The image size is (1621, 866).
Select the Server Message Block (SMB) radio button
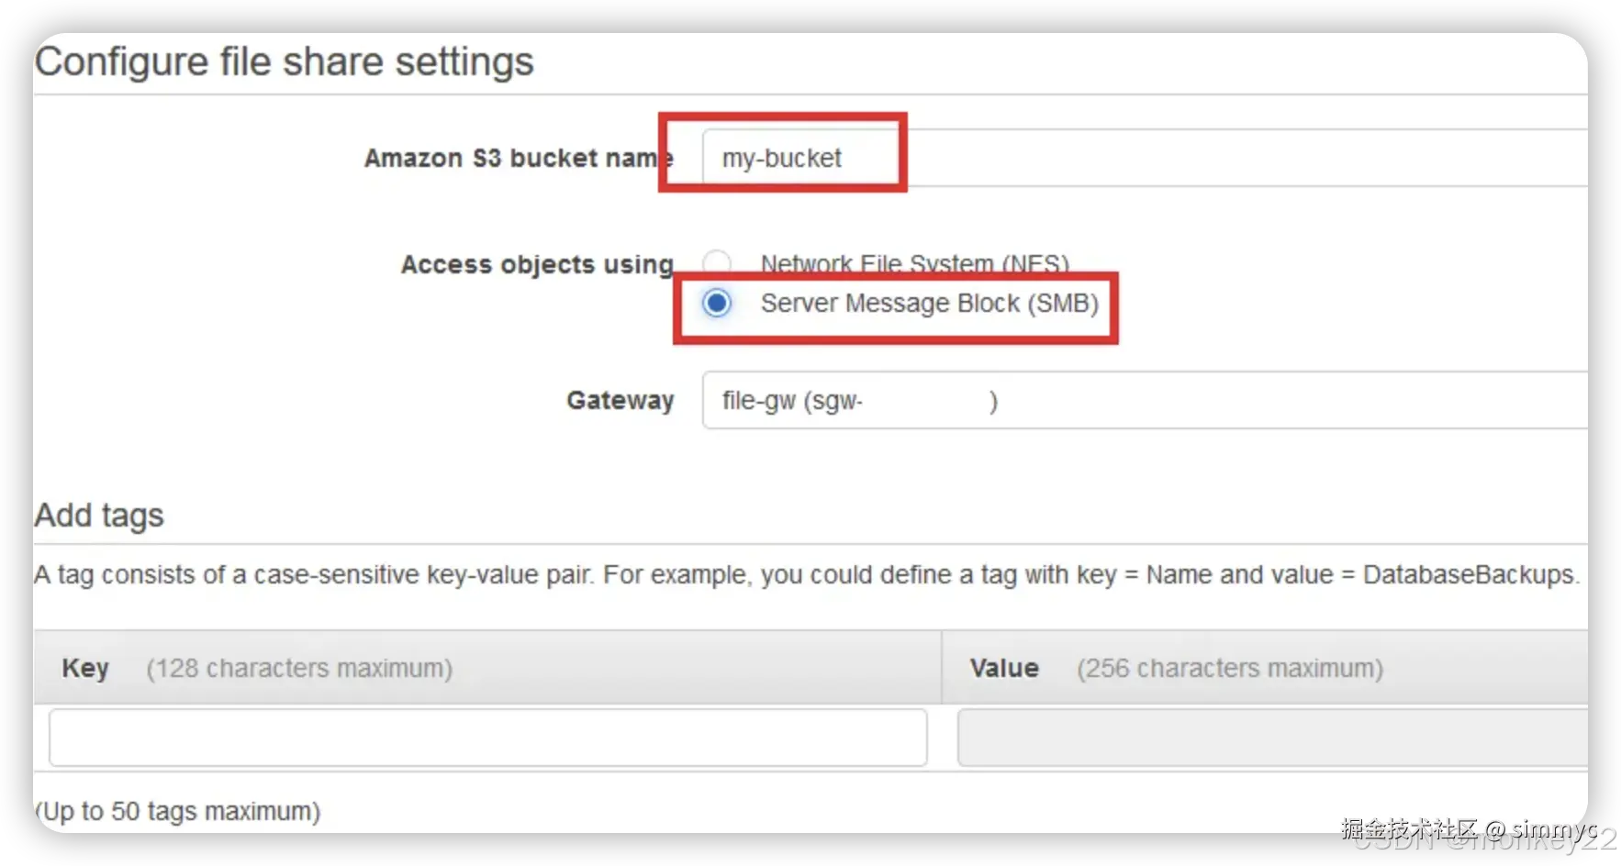coord(717,303)
